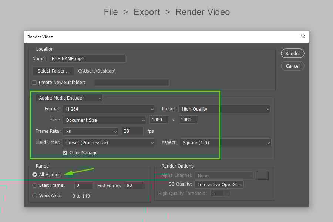The image size is (333, 222).
Task: Open the Aspect Square (1.0) dropdown
Action: coord(225,142)
